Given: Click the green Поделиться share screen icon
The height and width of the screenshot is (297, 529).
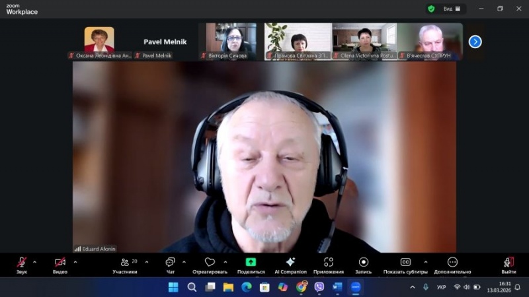Looking at the screenshot, I should 251,262.
